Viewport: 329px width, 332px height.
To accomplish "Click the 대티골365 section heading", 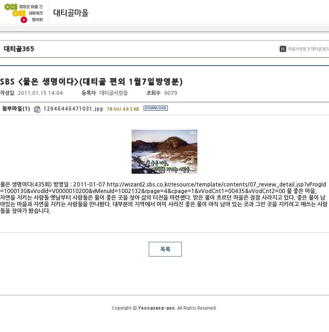I will click(x=19, y=49).
